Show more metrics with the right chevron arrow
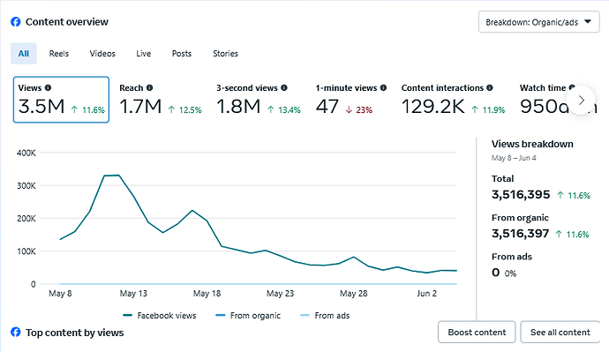Image resolution: width=609 pixels, height=352 pixels. (x=581, y=100)
